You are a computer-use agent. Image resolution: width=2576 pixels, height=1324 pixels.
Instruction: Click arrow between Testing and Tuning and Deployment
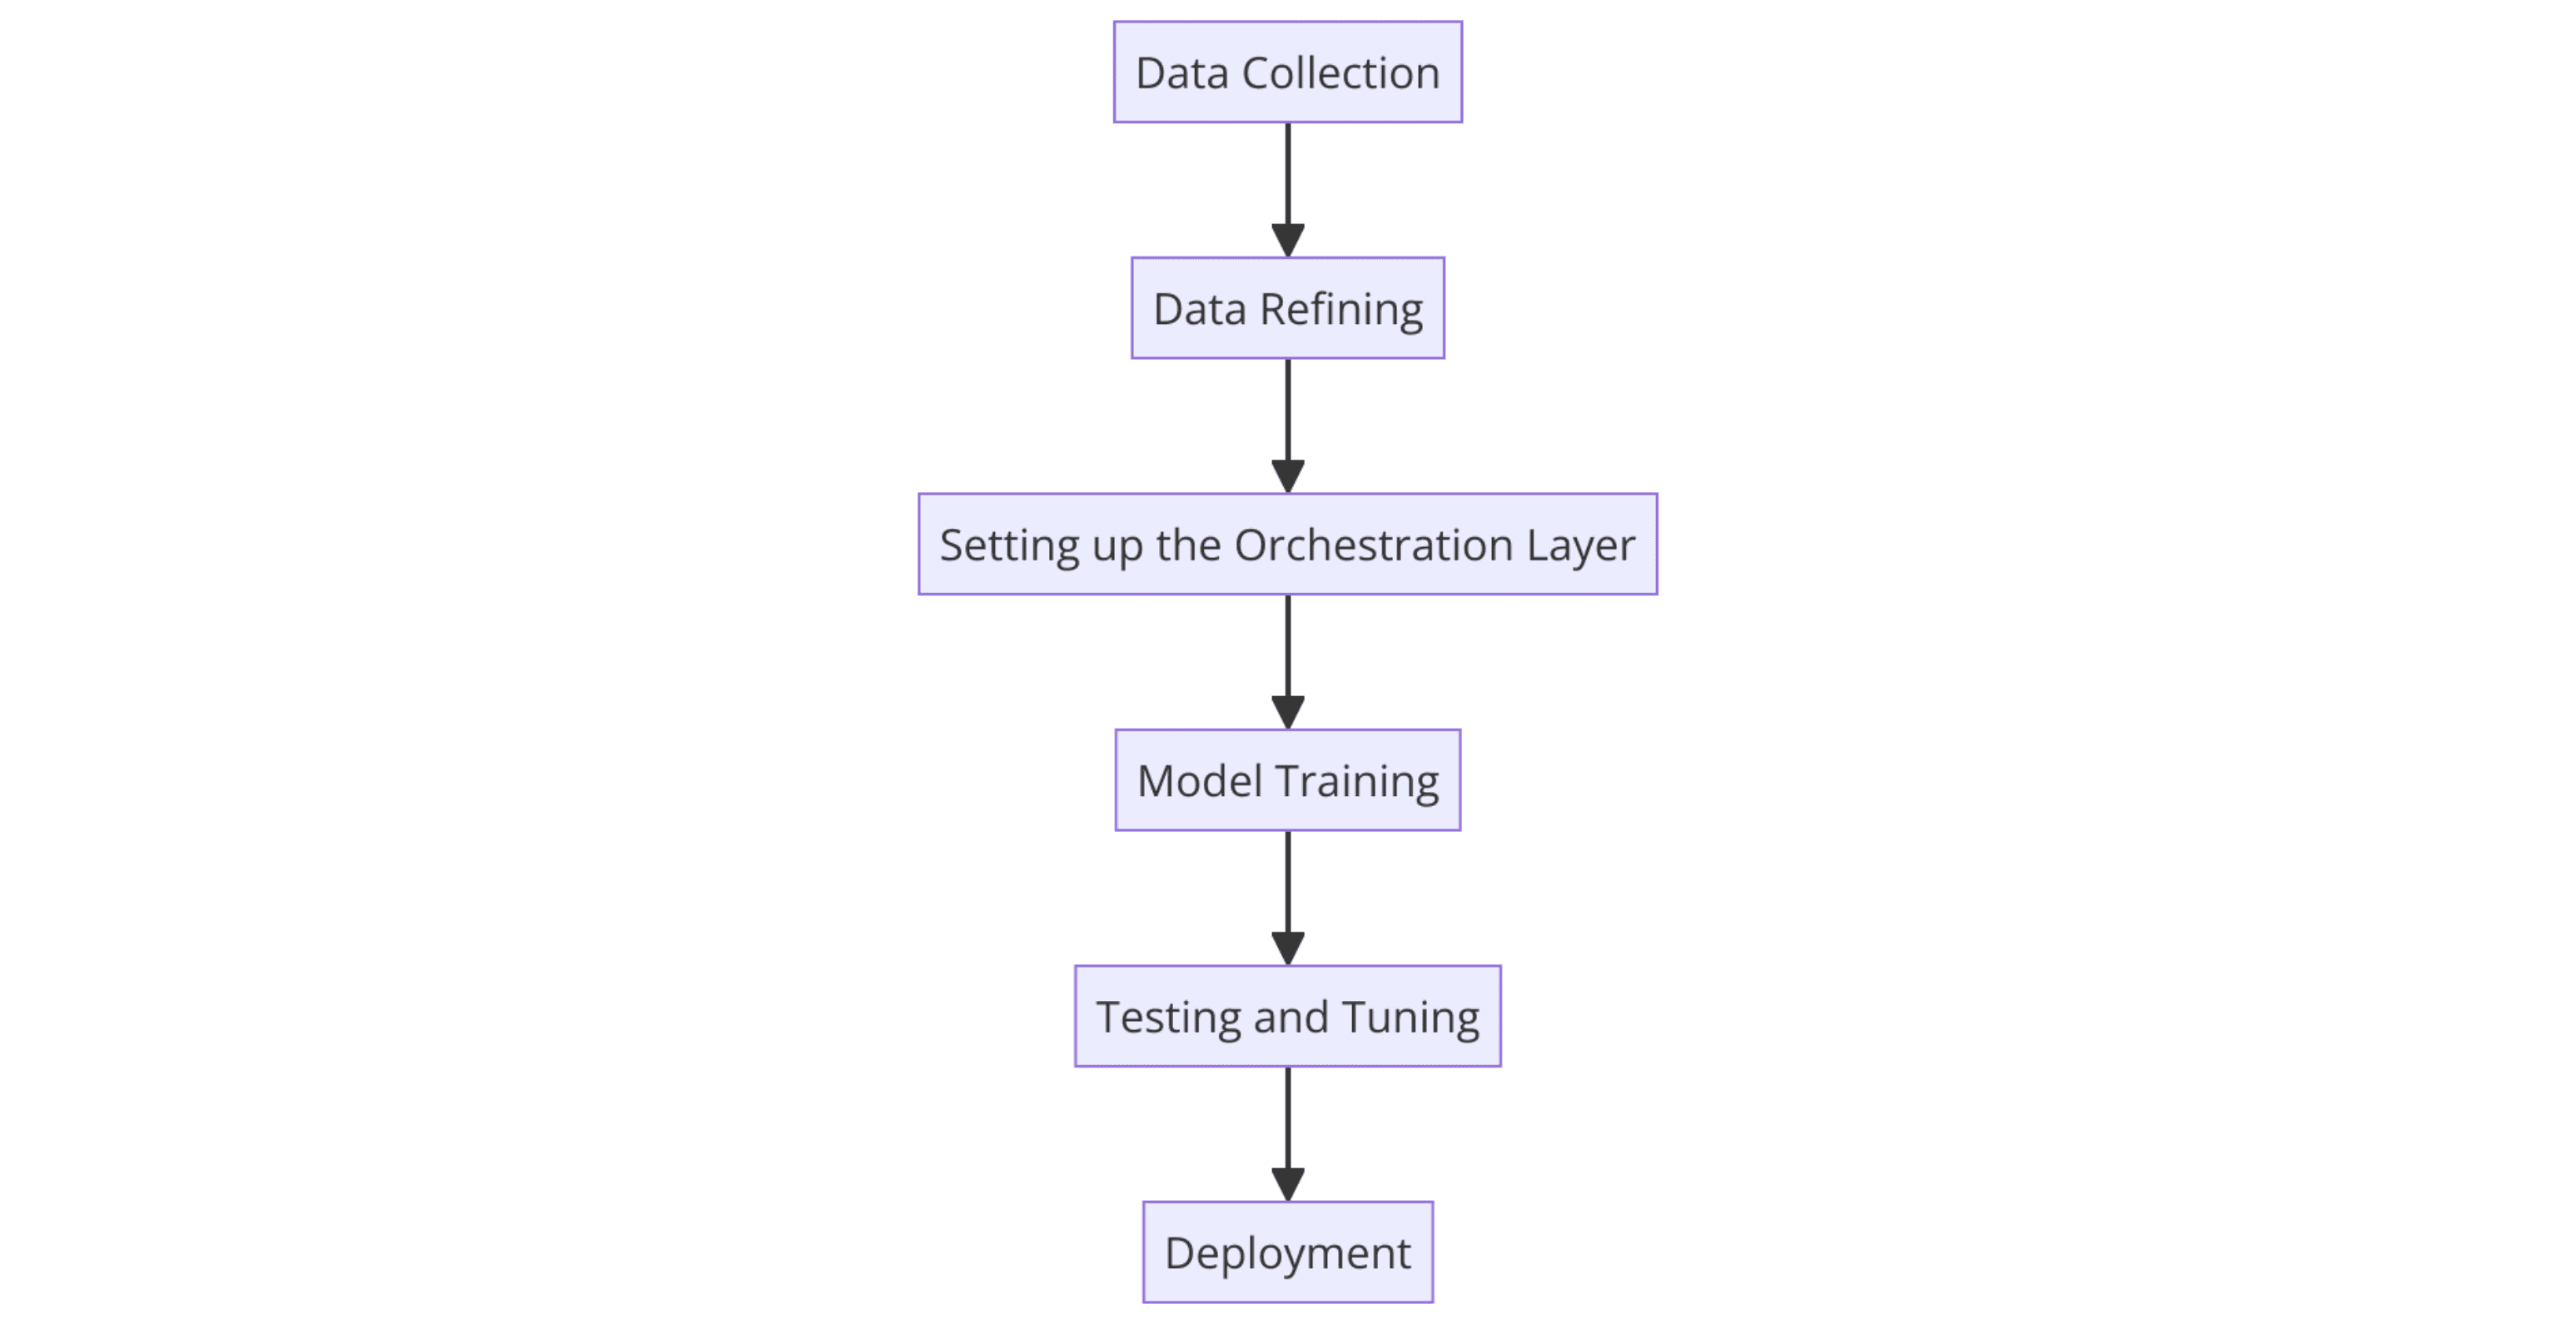coord(1288,1132)
